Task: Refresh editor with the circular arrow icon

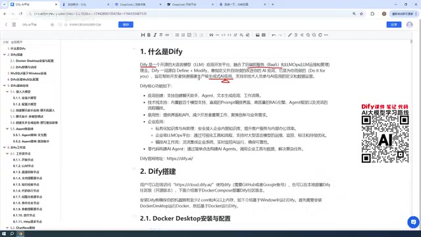Action: [x=320, y=35]
